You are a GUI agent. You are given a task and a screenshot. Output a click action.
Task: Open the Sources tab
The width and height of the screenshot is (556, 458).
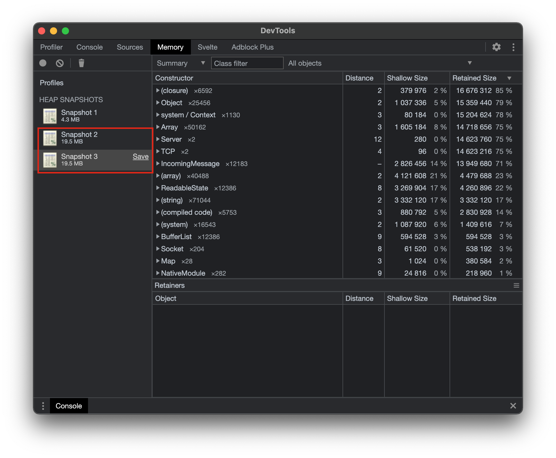point(130,47)
